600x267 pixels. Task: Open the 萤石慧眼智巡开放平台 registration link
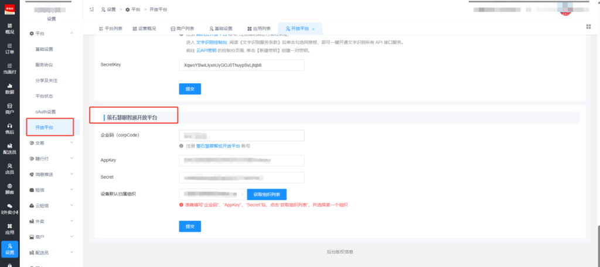click(218, 146)
